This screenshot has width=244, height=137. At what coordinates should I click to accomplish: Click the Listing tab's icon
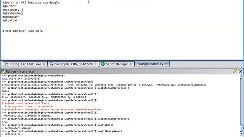6,64
